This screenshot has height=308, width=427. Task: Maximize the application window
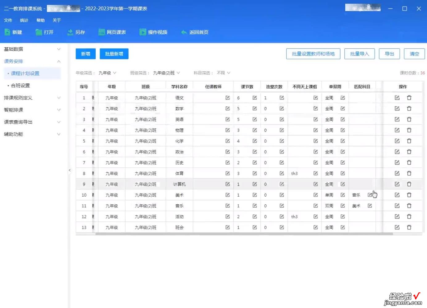[x=404, y=9]
